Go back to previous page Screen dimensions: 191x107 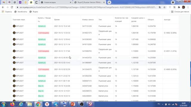point(3,7)
